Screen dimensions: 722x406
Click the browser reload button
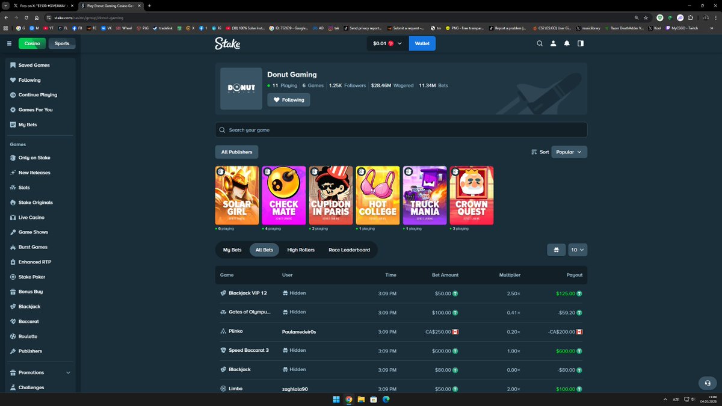25,17
